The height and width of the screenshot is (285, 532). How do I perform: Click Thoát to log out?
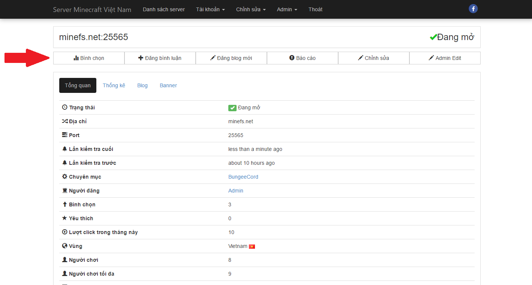[x=315, y=9]
